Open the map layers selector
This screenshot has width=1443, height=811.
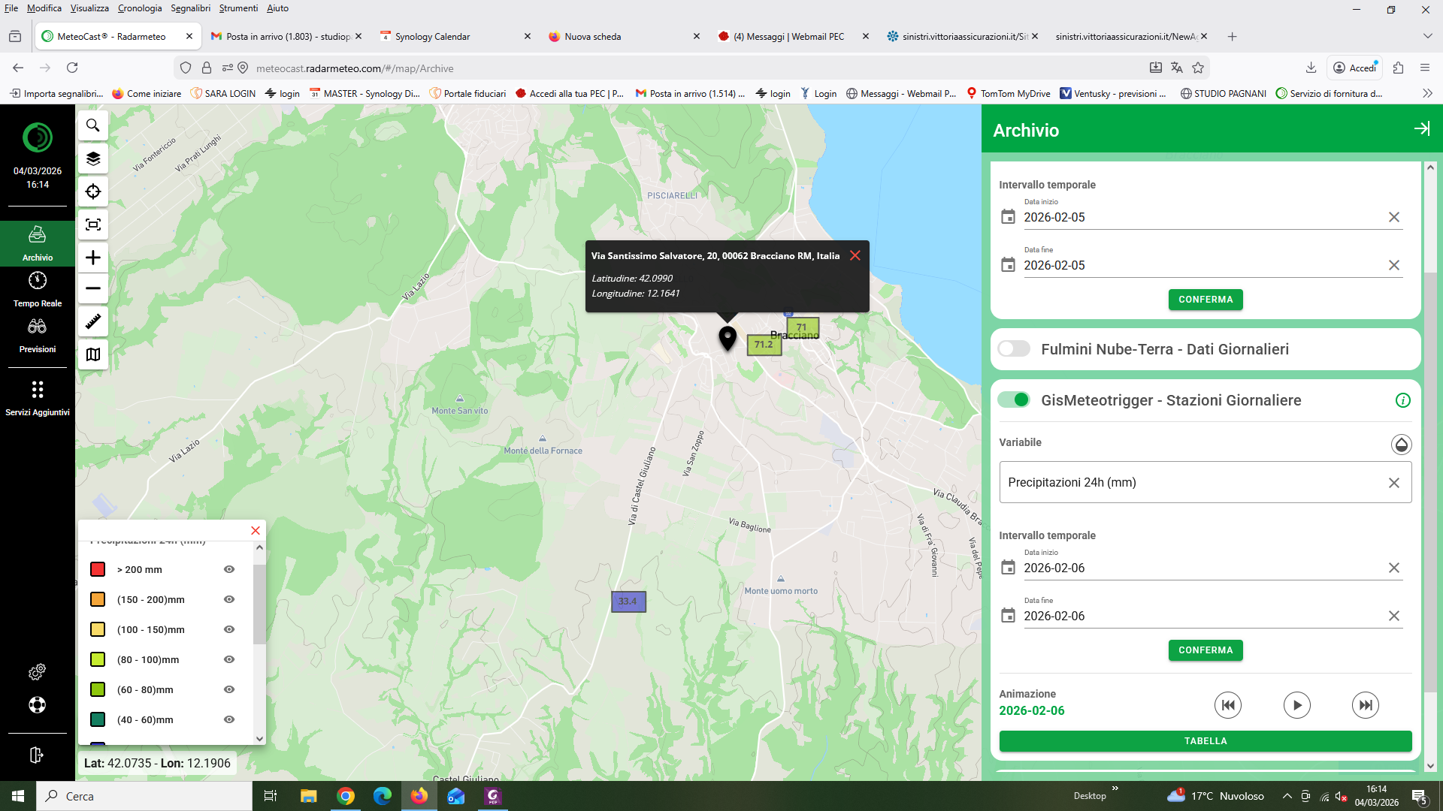[x=93, y=158]
